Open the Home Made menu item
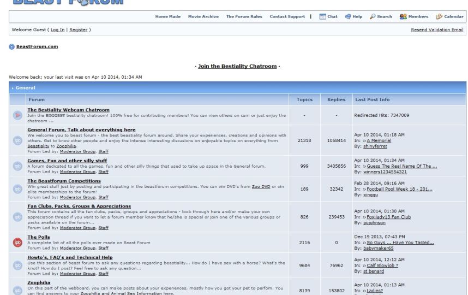Screen dimensions: 468x295 (168, 17)
